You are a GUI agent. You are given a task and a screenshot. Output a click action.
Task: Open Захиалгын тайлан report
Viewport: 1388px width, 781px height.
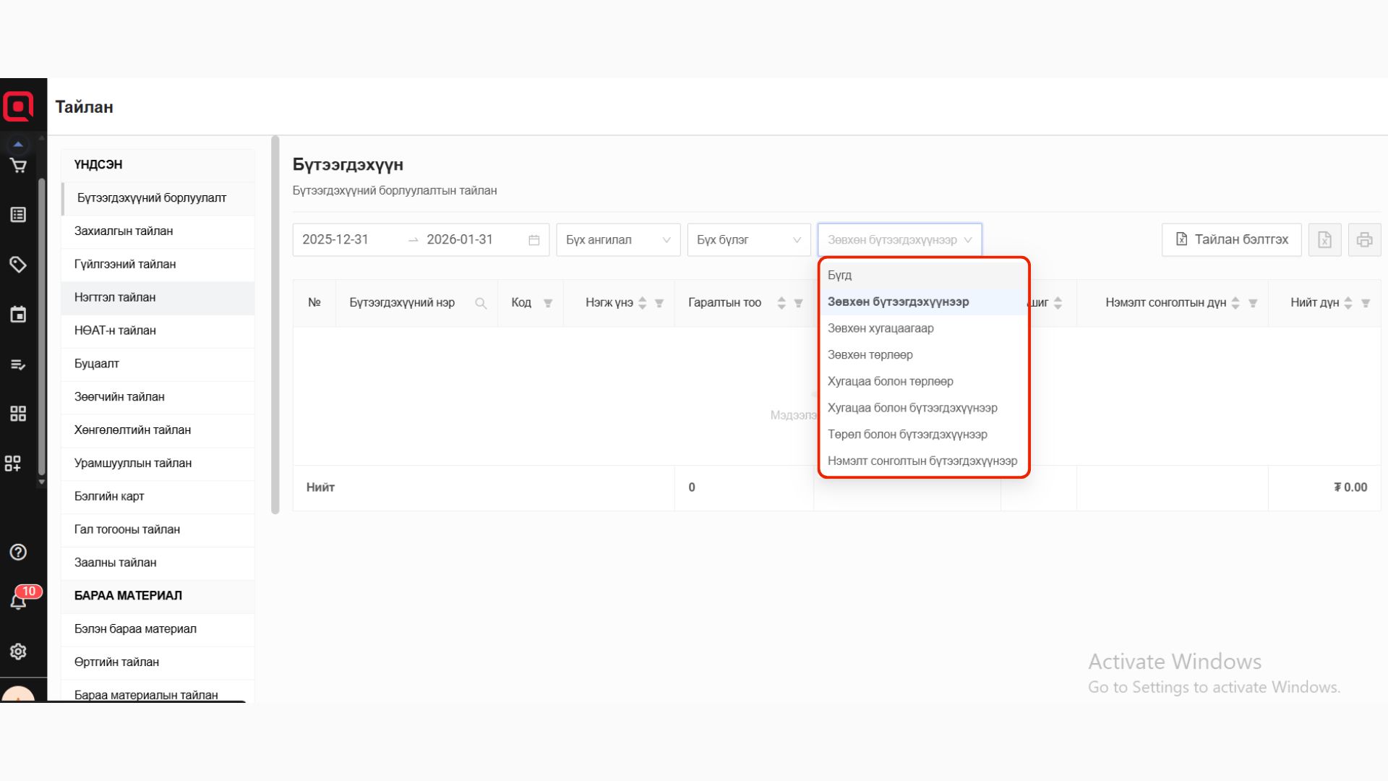124,231
